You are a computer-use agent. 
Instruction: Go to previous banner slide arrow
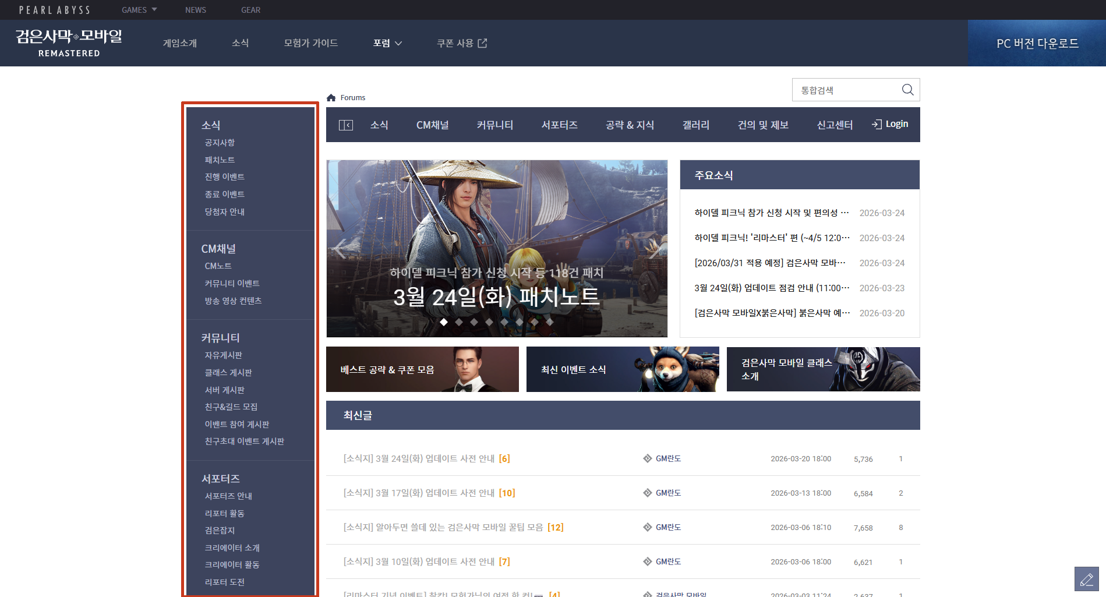pos(340,249)
